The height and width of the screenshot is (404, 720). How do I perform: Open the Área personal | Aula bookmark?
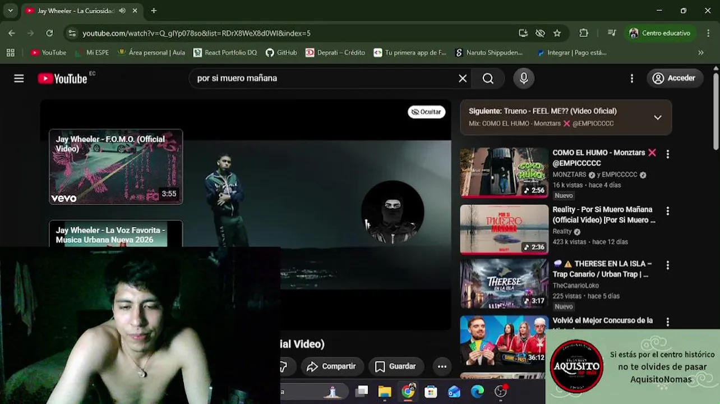(151, 53)
